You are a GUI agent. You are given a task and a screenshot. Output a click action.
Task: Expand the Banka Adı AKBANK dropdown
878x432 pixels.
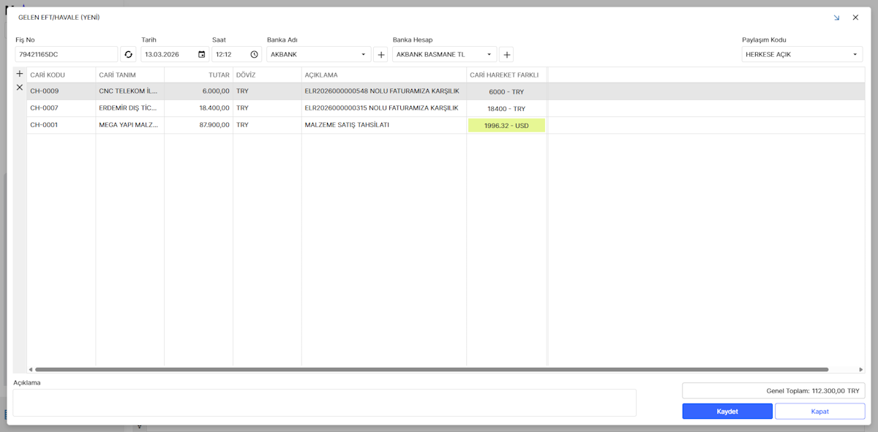click(364, 54)
